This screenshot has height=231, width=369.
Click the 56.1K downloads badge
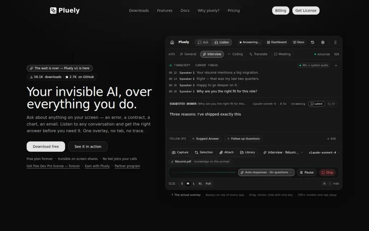(45, 77)
